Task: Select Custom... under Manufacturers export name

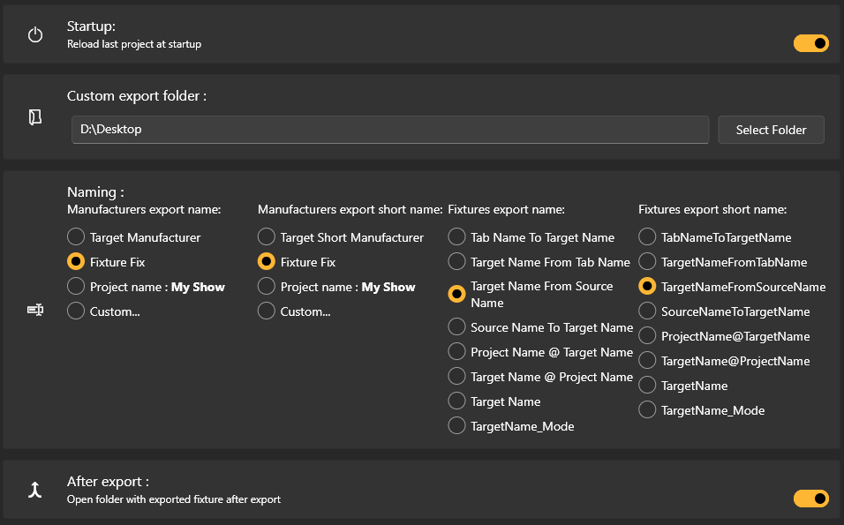Action: coord(76,311)
